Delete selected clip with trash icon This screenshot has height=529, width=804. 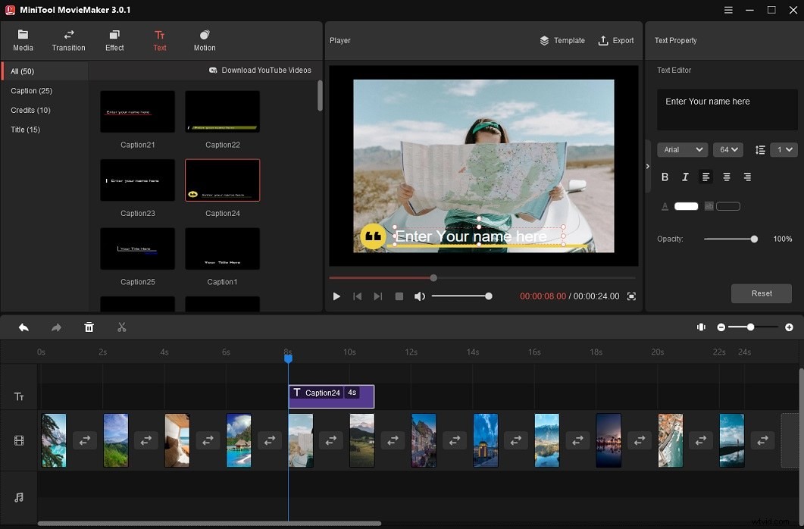[x=89, y=327]
